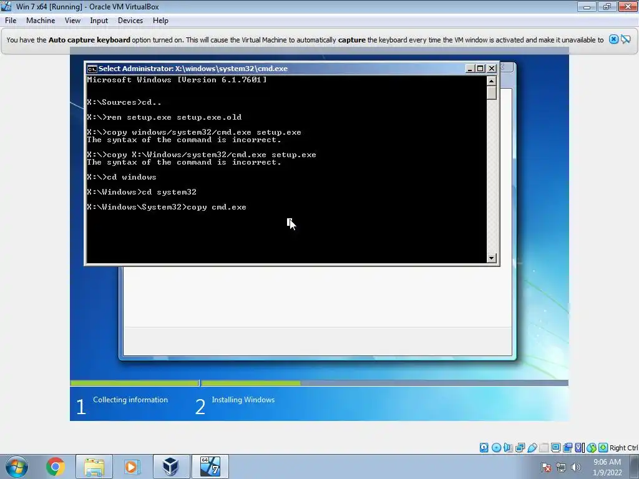The height and width of the screenshot is (479, 639).
Task: Open Windows Explorer from the taskbar
Action: tap(94, 467)
